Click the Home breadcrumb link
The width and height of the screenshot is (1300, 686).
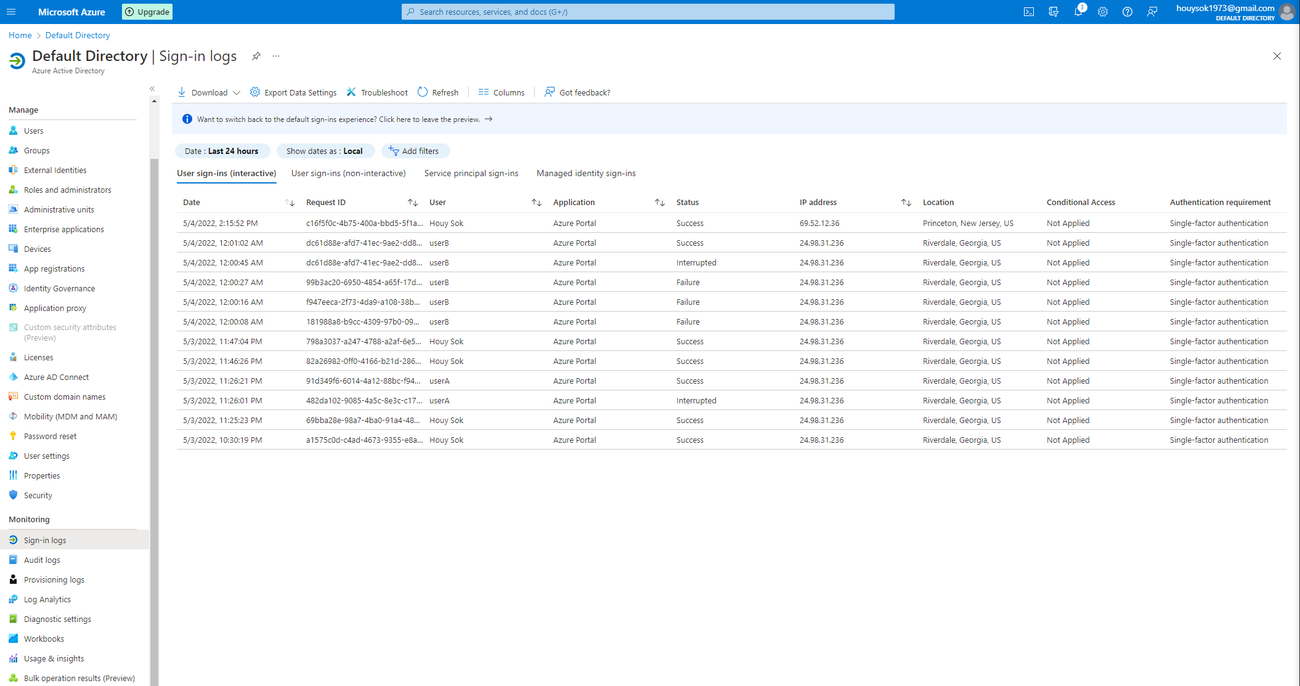point(20,35)
